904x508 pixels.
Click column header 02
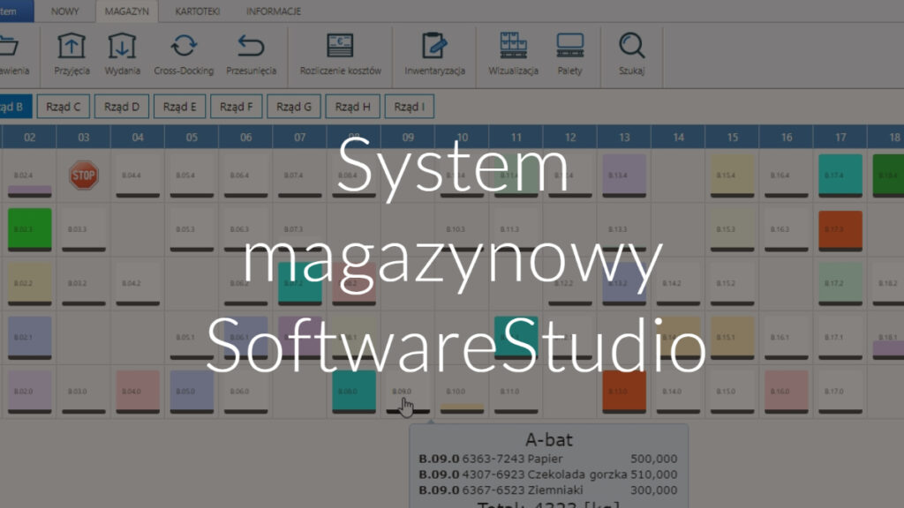[x=29, y=137]
